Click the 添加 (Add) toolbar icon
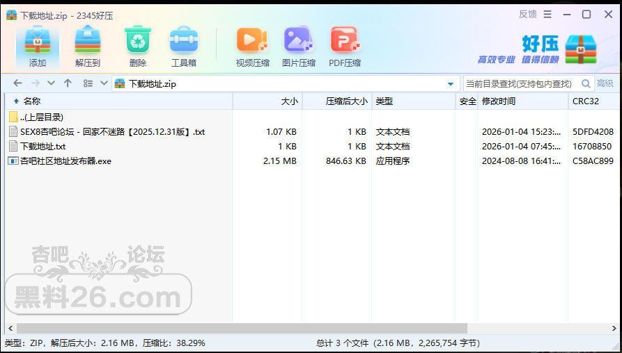The width and height of the screenshot is (622, 353). (38, 46)
